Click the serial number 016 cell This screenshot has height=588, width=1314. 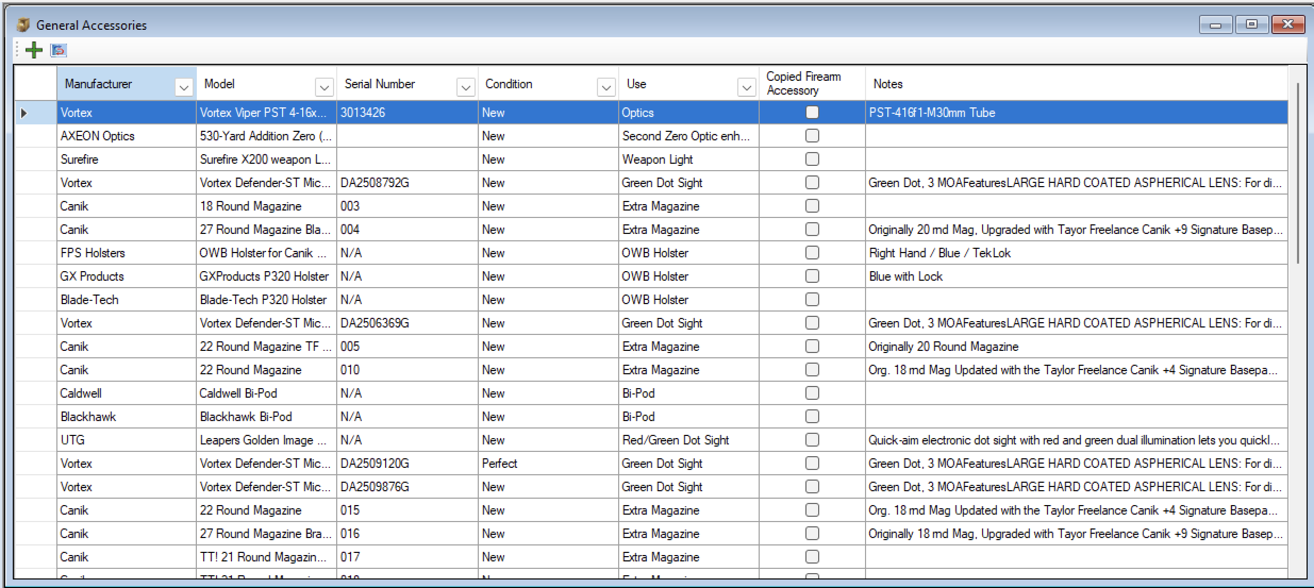[x=407, y=533]
